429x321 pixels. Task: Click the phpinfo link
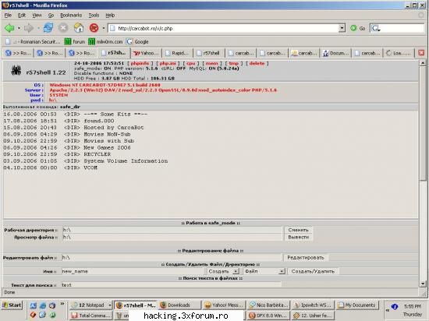[x=140, y=63]
